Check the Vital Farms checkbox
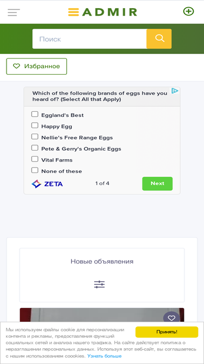 [35, 159]
